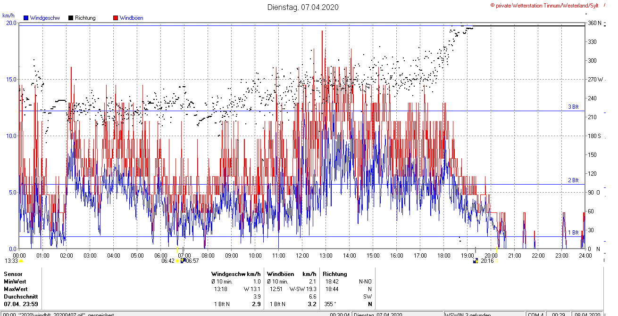Click the Richtung column header in table
Screen dimensions: 618x316
335,274
